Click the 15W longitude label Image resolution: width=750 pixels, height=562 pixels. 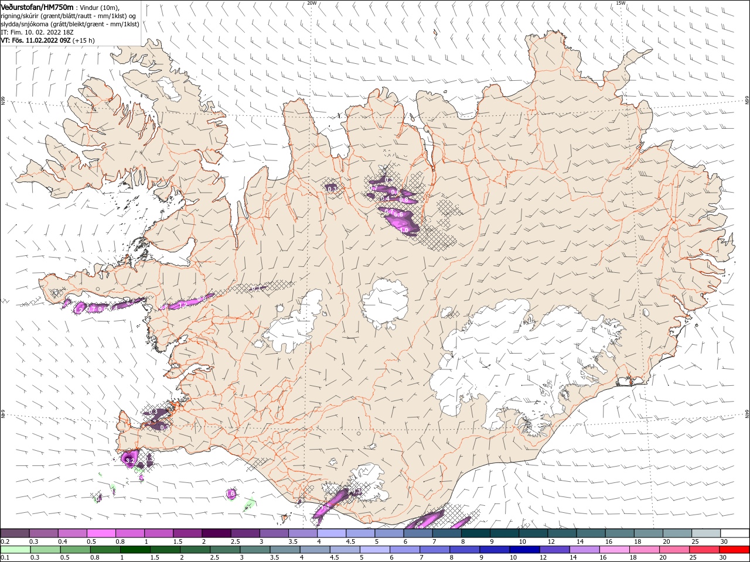621,3
